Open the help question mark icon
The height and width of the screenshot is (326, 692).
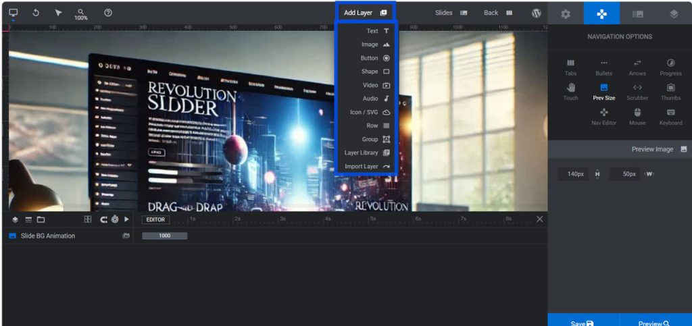[x=108, y=13]
